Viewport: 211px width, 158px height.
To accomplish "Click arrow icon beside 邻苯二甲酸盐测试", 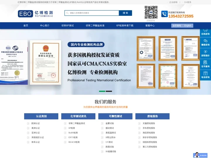I will click(x=65, y=123).
